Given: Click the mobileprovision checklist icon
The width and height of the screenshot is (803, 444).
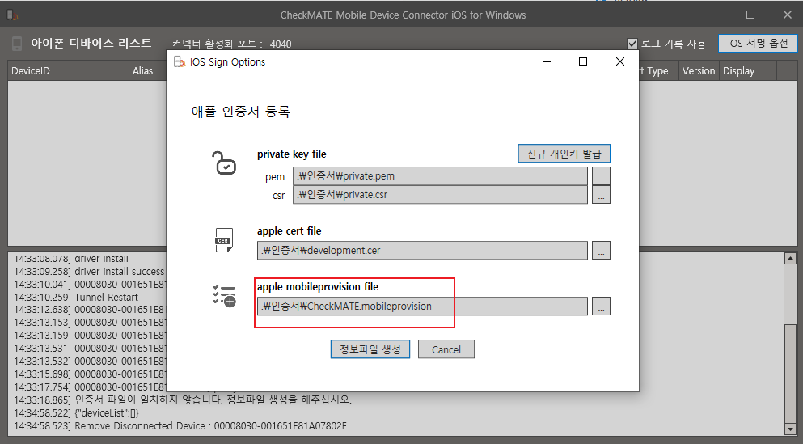Looking at the screenshot, I should (x=224, y=296).
